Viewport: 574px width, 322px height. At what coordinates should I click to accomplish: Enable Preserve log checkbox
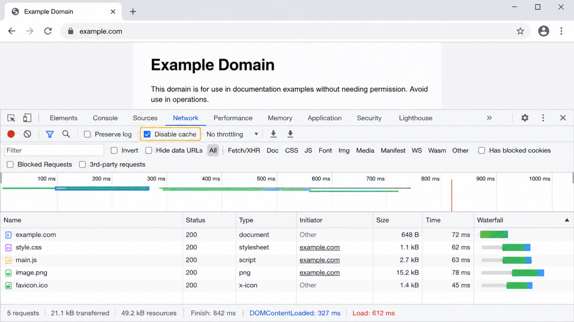pos(87,134)
